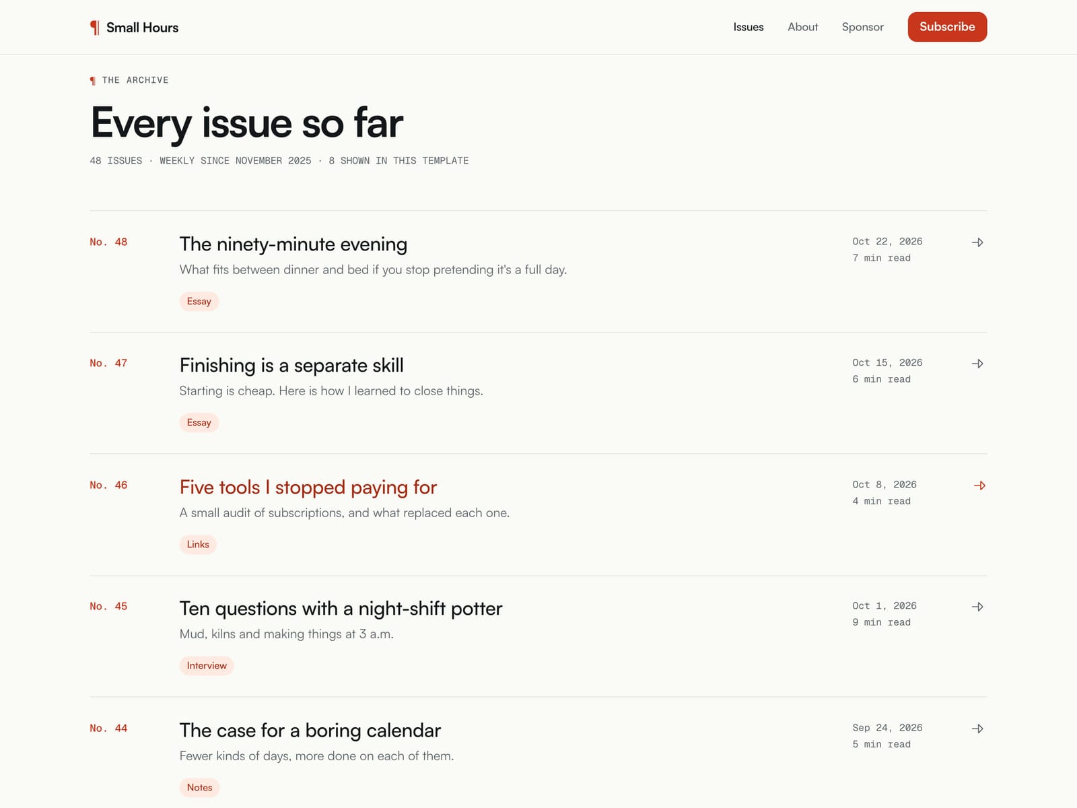Click the Small Hours site name
This screenshot has height=808, width=1077.
143,28
